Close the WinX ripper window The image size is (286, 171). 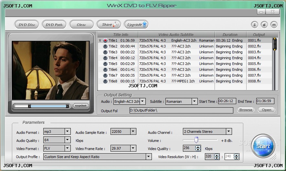(x=272, y=12)
